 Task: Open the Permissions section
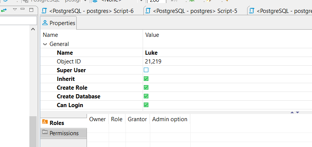(63, 133)
